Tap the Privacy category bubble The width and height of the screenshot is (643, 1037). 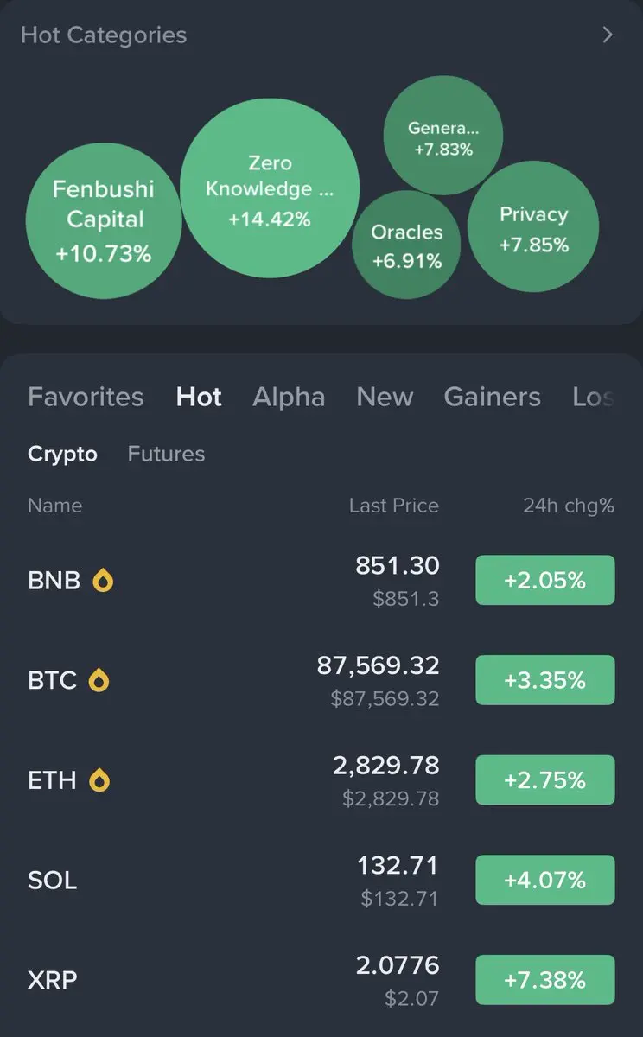pyautogui.click(x=533, y=229)
